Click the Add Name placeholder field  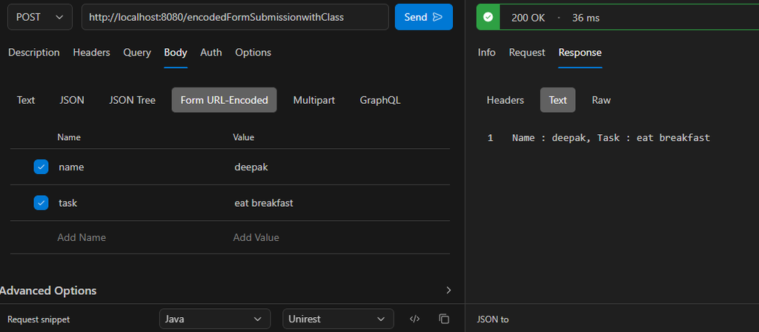(x=82, y=237)
